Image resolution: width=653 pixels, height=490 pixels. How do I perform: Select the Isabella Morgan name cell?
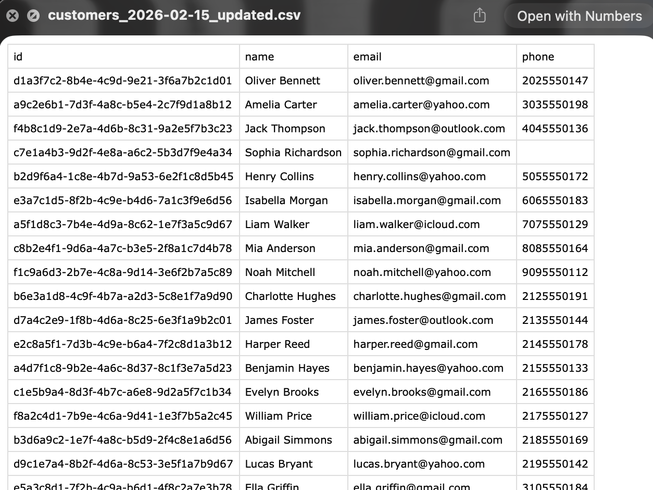286,200
